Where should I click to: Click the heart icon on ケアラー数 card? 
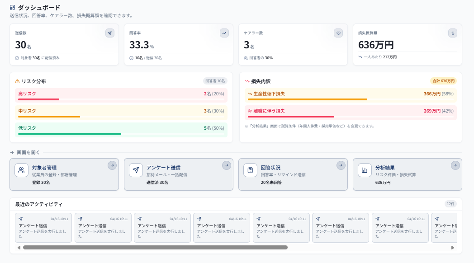point(338,33)
